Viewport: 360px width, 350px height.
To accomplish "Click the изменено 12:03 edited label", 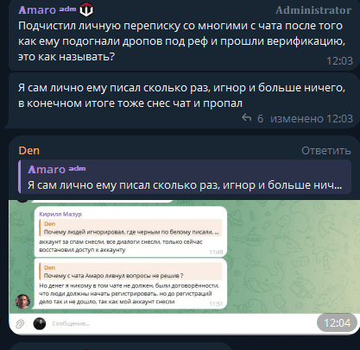I will [x=312, y=119].
